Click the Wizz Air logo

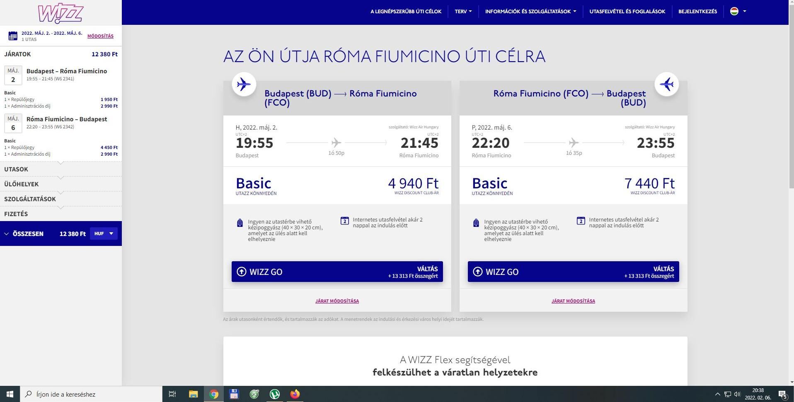(x=61, y=13)
